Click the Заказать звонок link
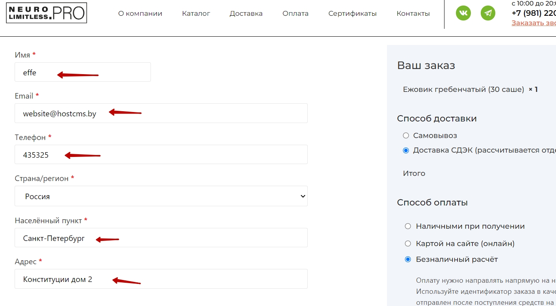This screenshot has width=556, height=306. tap(534, 23)
